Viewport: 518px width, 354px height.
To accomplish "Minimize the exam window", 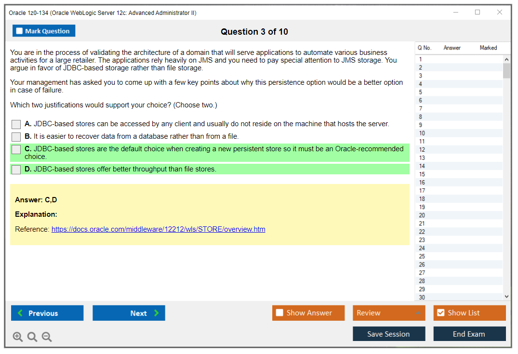I will (456, 12).
